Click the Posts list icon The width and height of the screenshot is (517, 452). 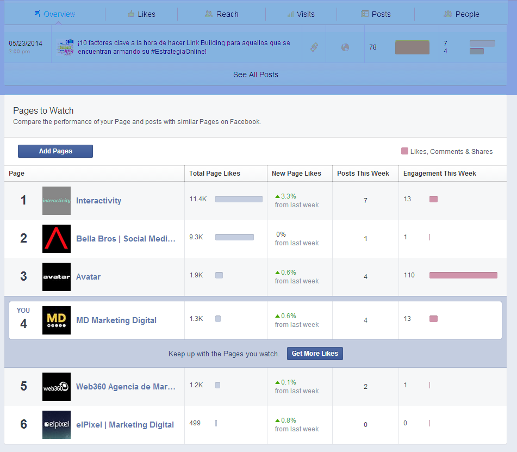click(x=364, y=14)
